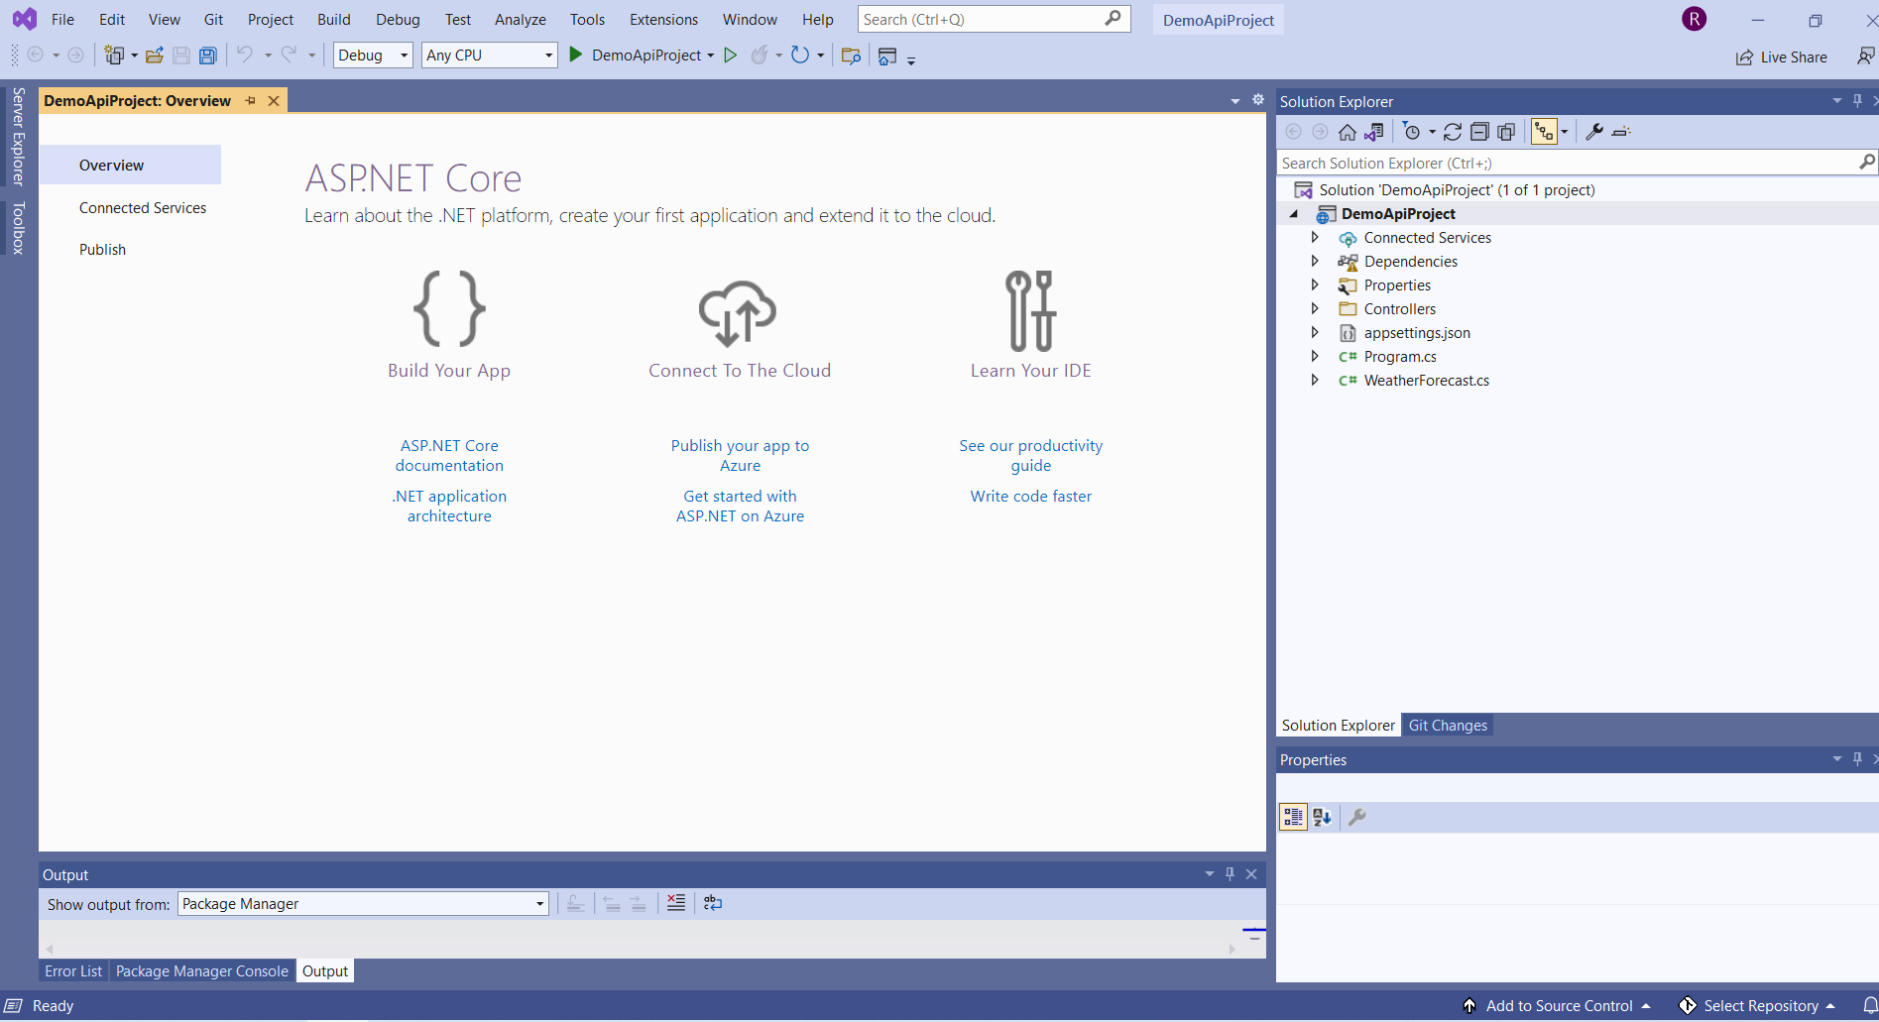The image size is (1879, 1022).
Task: Click the Find in Files folder-search icon
Action: (851, 56)
